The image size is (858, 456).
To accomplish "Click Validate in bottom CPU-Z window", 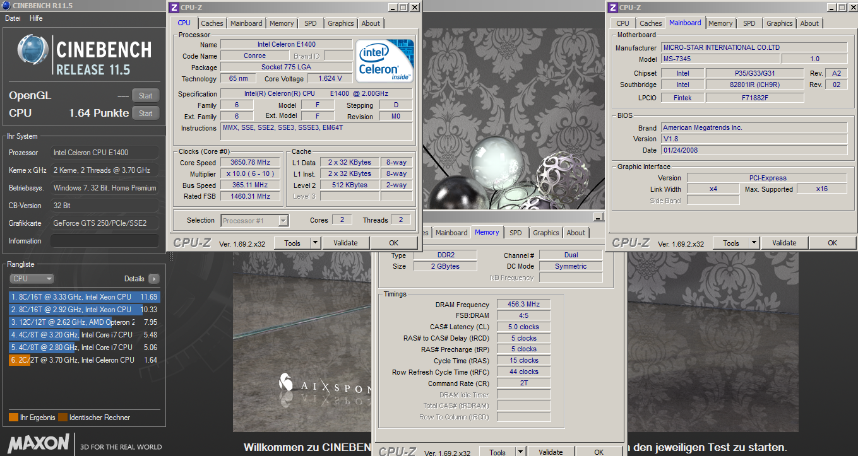I will pyautogui.click(x=551, y=452).
